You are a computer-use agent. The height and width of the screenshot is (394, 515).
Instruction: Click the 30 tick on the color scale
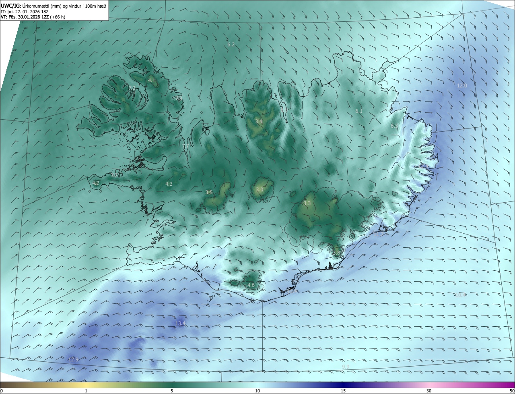coord(429,391)
